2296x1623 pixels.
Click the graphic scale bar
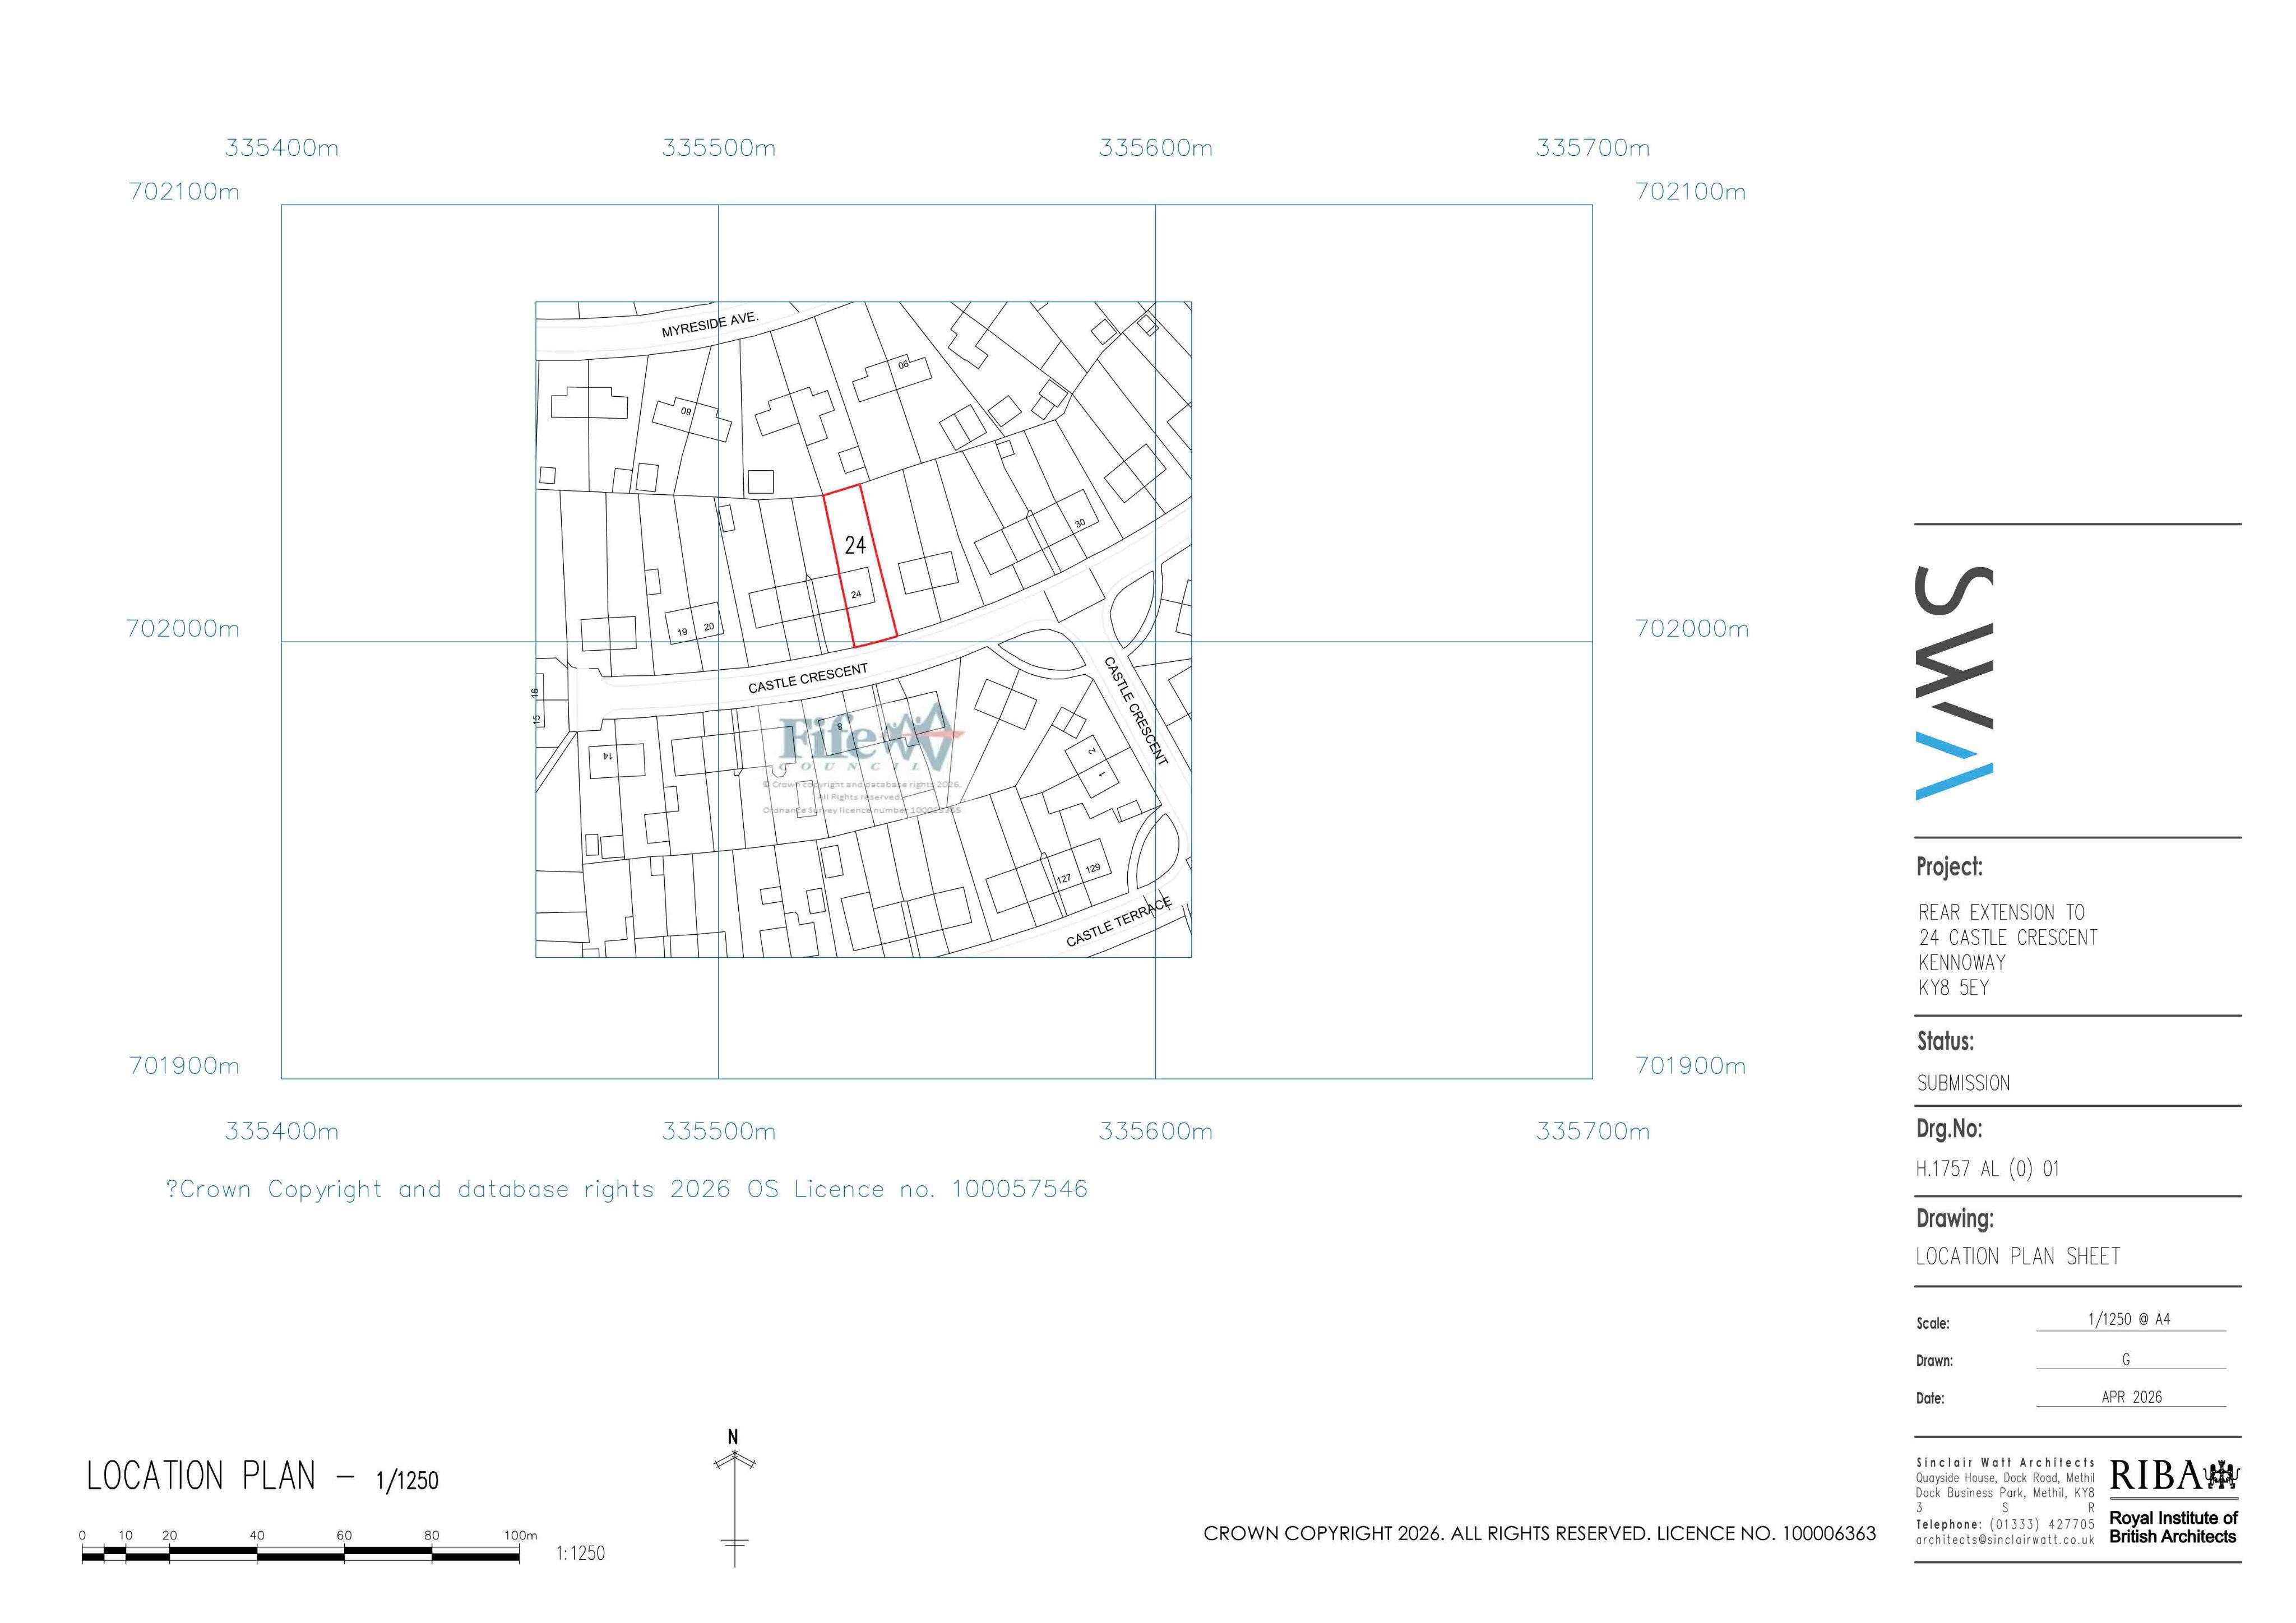301,1554
